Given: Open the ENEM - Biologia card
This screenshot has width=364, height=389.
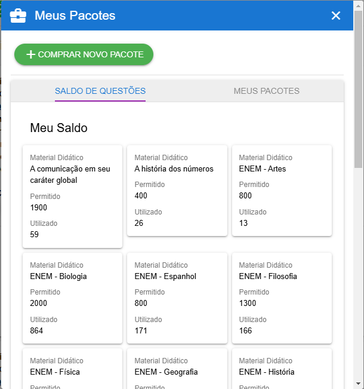Looking at the screenshot, I should 72,298.
